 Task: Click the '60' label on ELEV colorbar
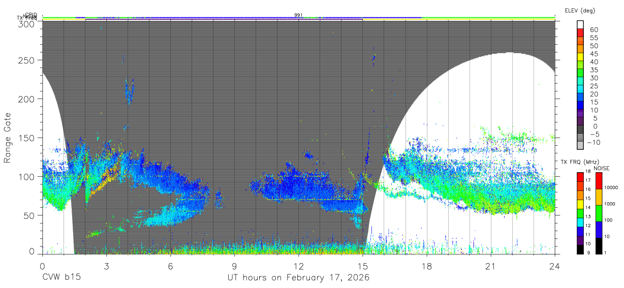(594, 30)
